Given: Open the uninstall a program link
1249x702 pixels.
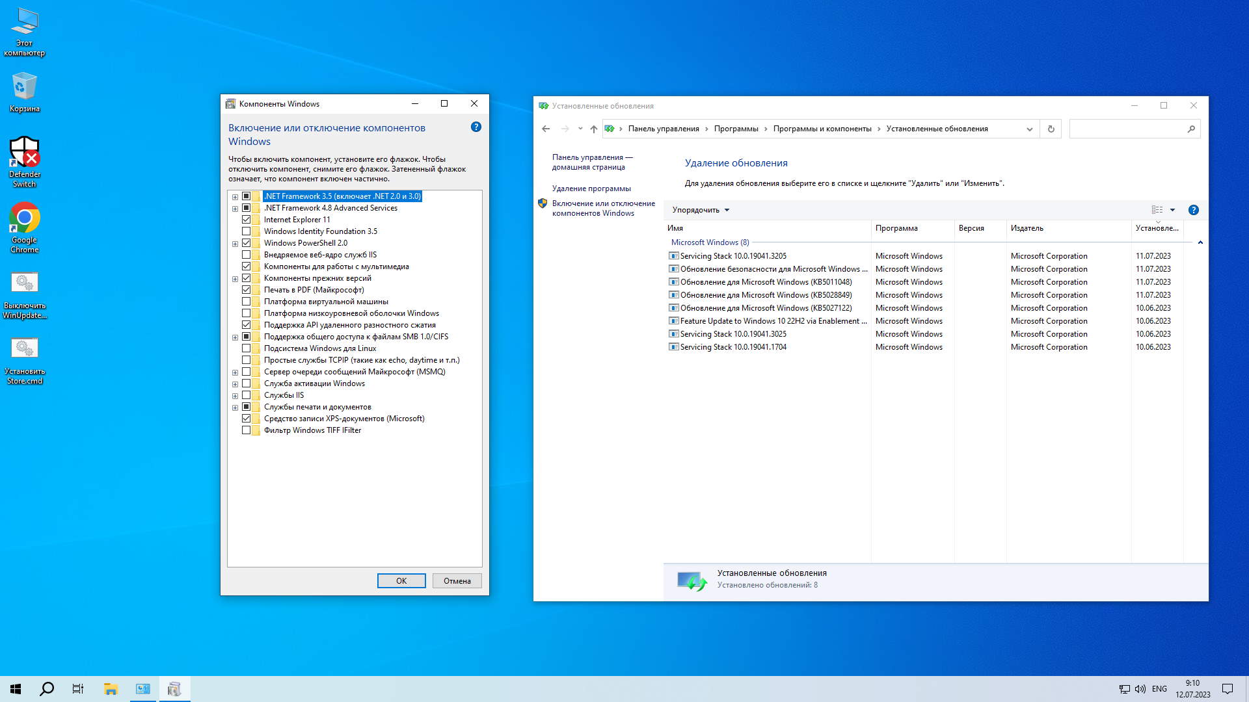Looking at the screenshot, I should 591,188.
